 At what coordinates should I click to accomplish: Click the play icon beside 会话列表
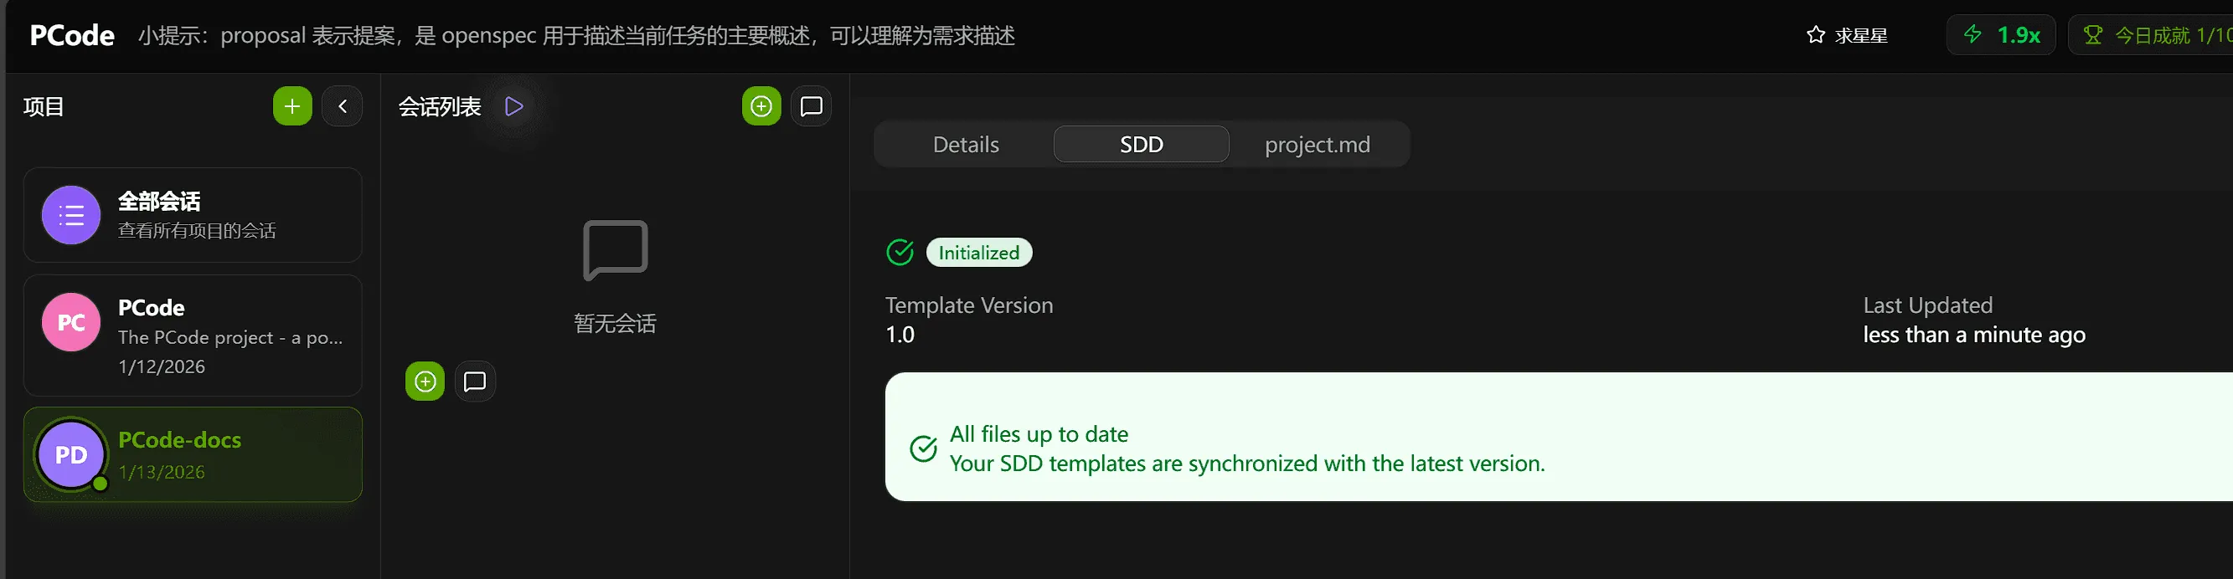point(513,105)
